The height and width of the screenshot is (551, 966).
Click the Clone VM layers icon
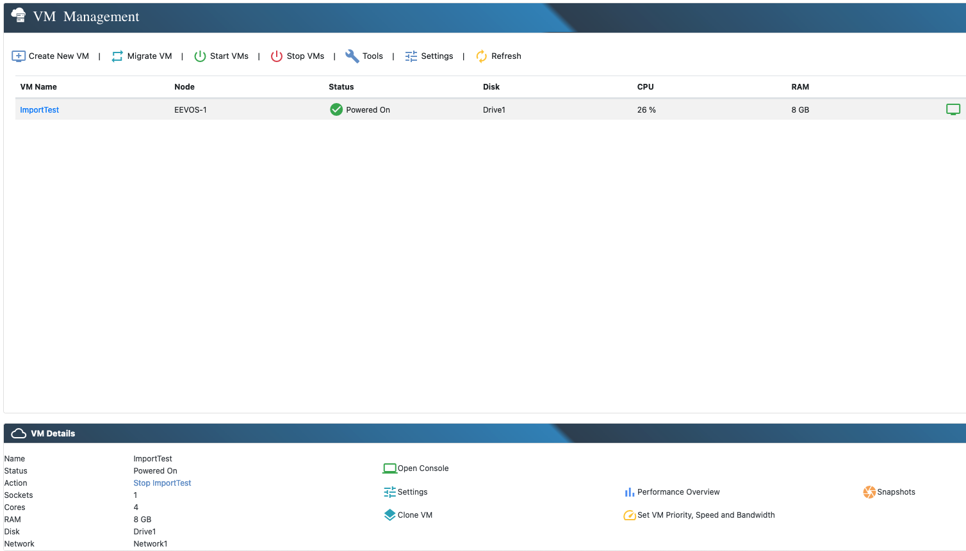click(x=389, y=515)
